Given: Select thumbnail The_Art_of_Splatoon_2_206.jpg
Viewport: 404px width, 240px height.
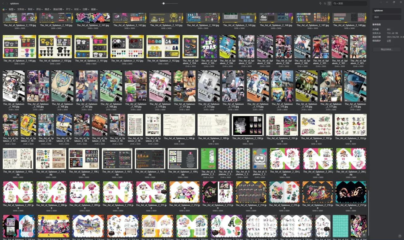Looking at the screenshot, I should click(x=351, y=159).
